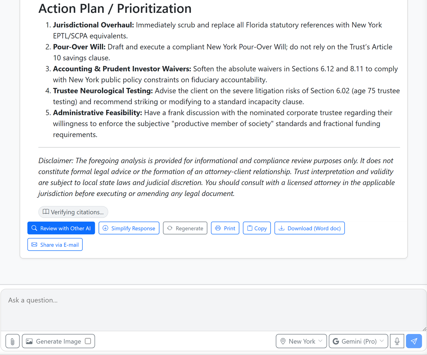Click the clipboard Copy icon

point(250,228)
